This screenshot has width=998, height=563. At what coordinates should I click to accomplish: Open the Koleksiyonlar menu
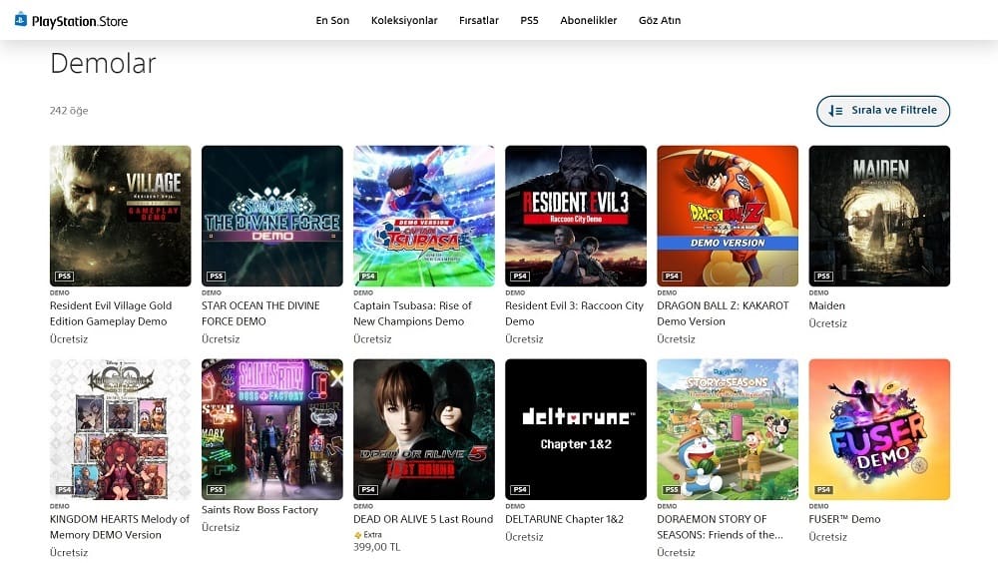coord(404,20)
